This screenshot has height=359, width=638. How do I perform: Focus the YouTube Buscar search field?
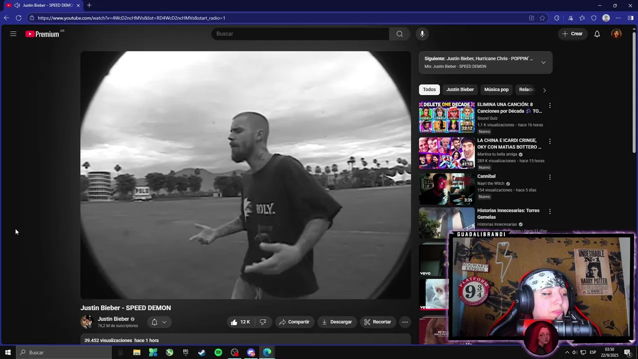(x=300, y=34)
